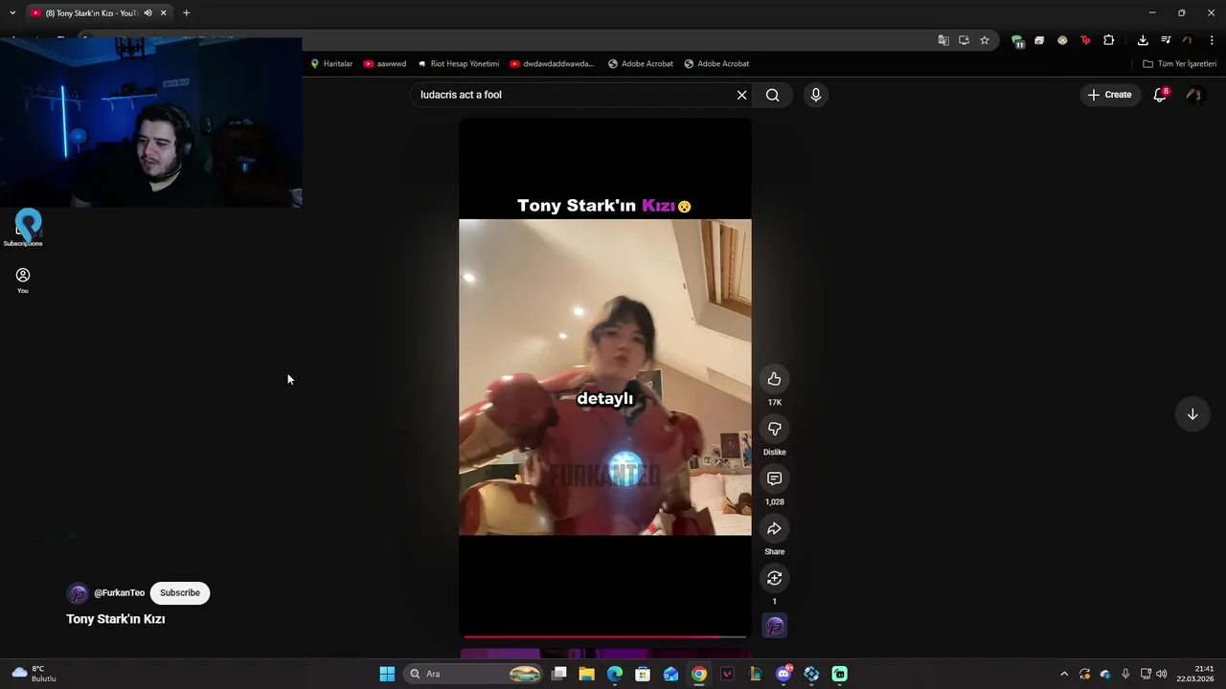Open the dwdawdaddwawda... bookmark
Viewport: 1226px width, 689px height.
[x=552, y=64]
